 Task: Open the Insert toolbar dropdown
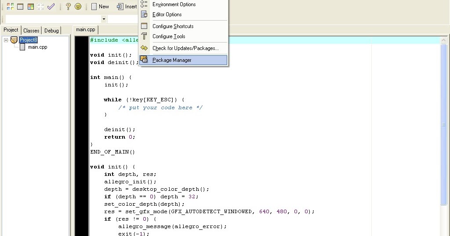point(127,7)
